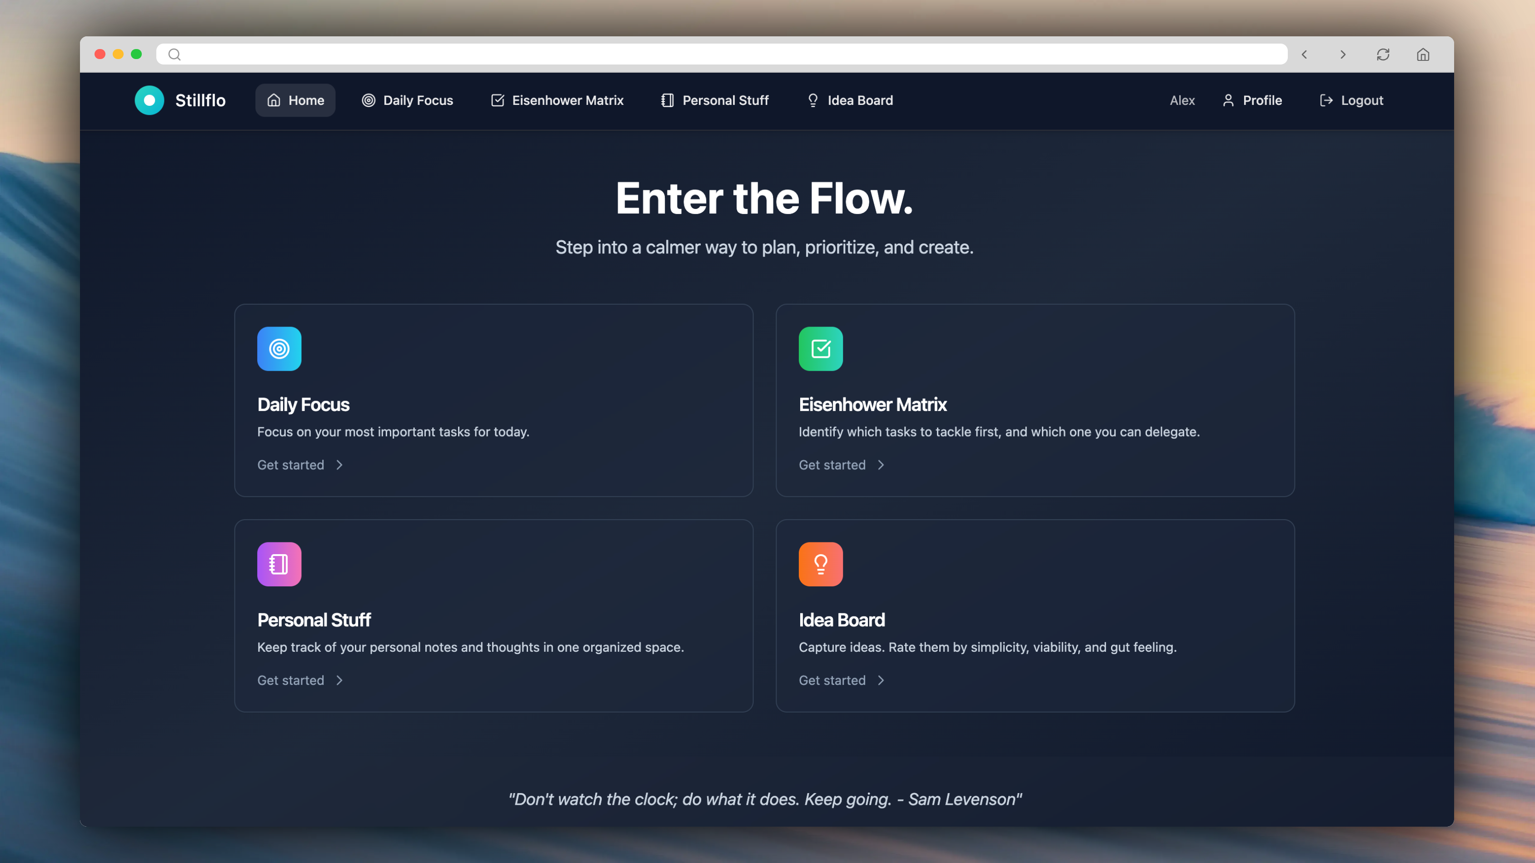Screen dimensions: 1535x863
Task: Click Get started on the Eisenhower Matrix card
Action: click(832, 465)
